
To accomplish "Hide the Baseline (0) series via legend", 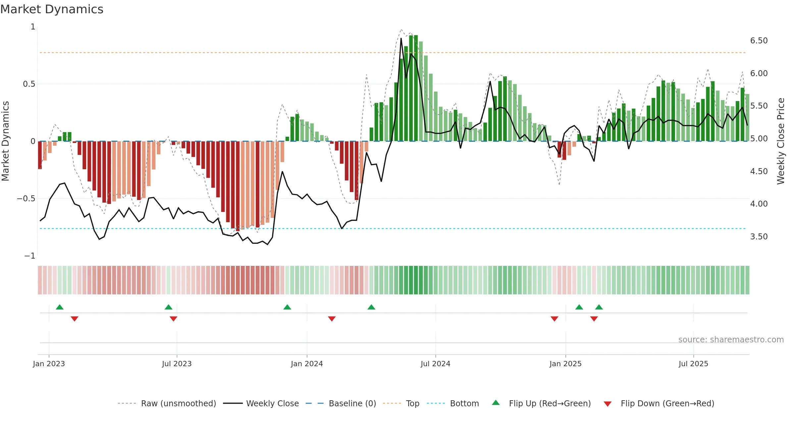I will pos(341,403).
